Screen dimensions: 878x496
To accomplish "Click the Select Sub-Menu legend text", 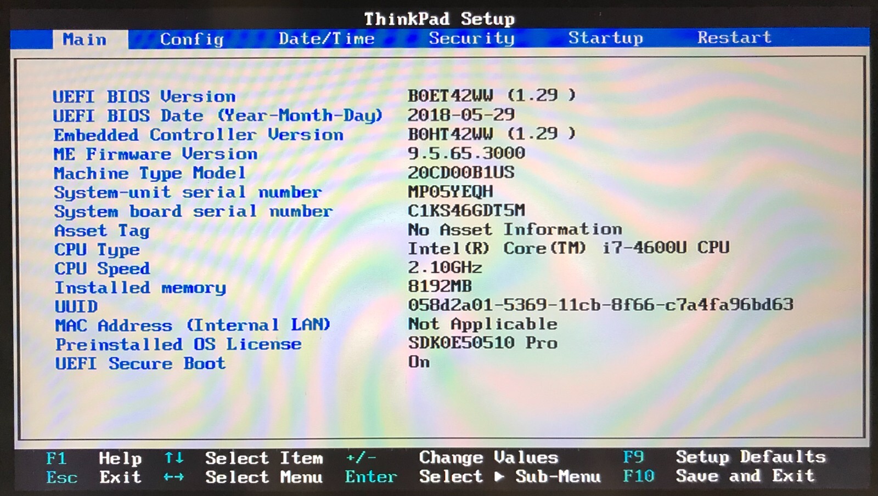I will click(x=510, y=476).
